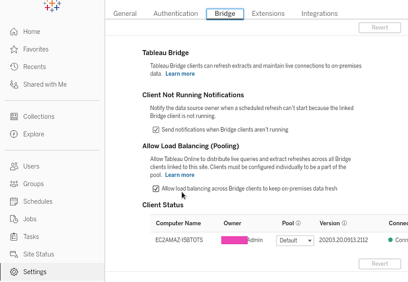
Task: Open Jobs page
Action: point(30,219)
